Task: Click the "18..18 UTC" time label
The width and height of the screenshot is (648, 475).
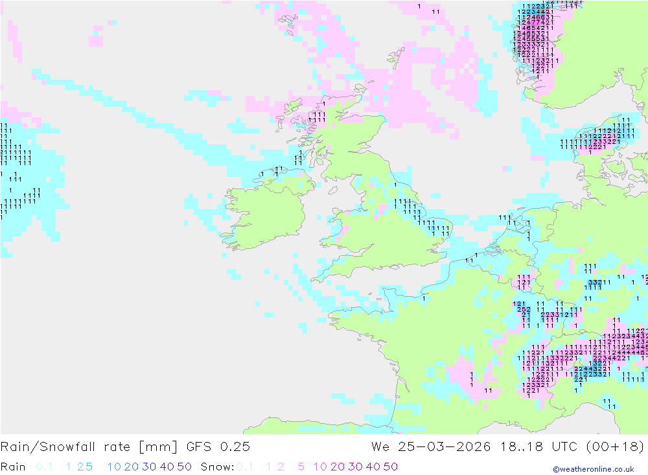Action: pos(539,447)
